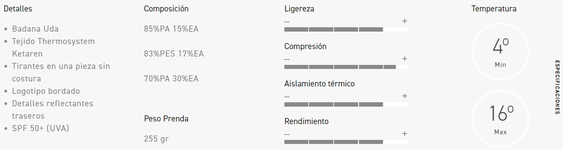The height and width of the screenshot is (150, 563).
Task: Click the Rendimiento rating bar
Action: point(346,142)
